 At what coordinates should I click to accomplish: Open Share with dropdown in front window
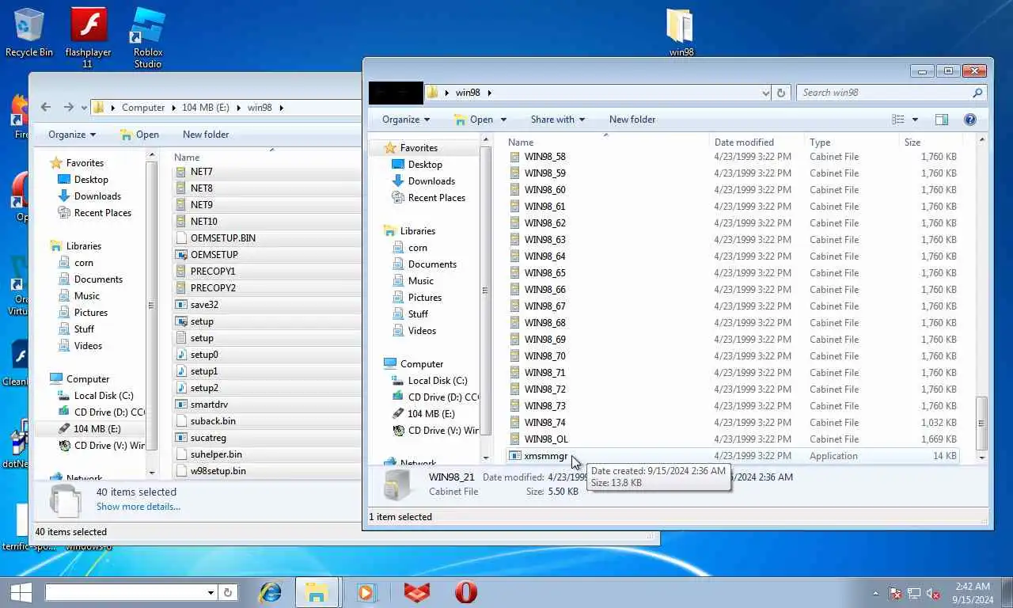[x=558, y=120]
